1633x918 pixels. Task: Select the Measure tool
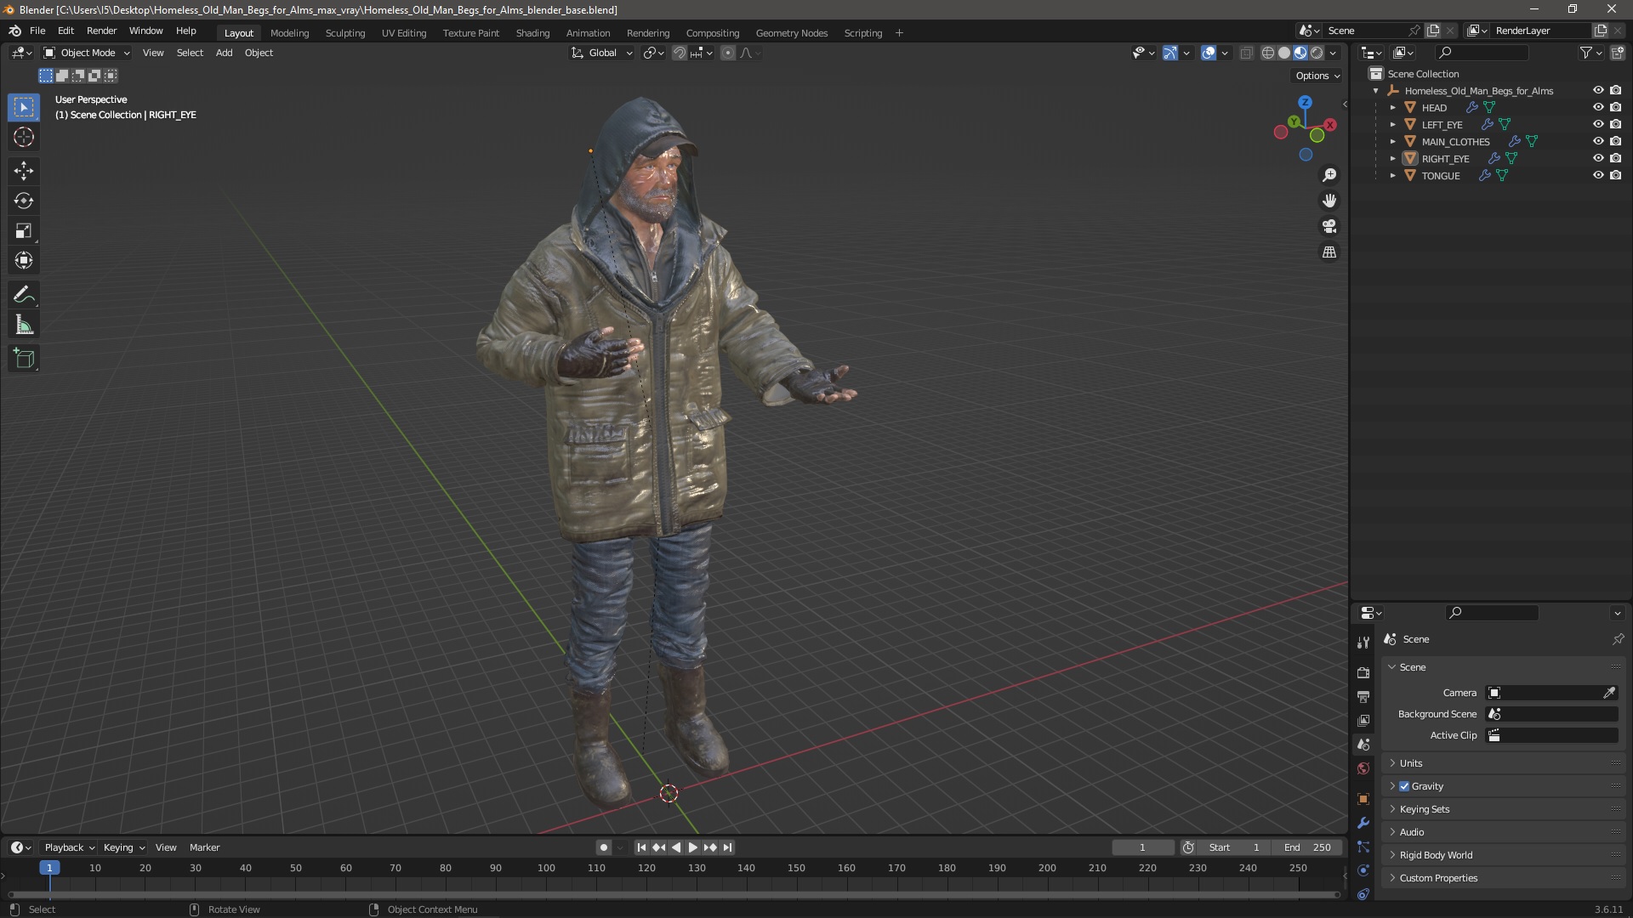point(24,325)
